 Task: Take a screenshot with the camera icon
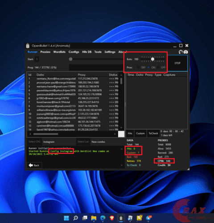click(185, 52)
